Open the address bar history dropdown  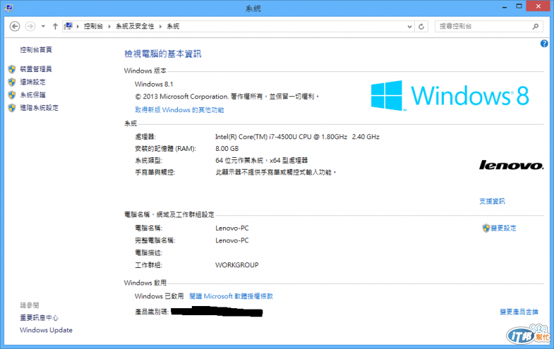point(409,26)
